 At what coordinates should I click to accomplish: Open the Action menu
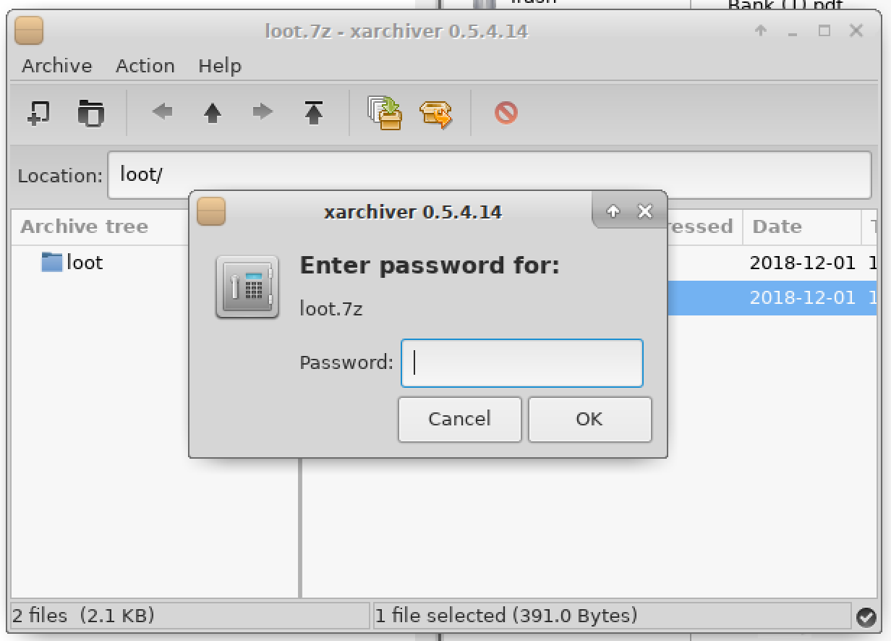click(145, 66)
